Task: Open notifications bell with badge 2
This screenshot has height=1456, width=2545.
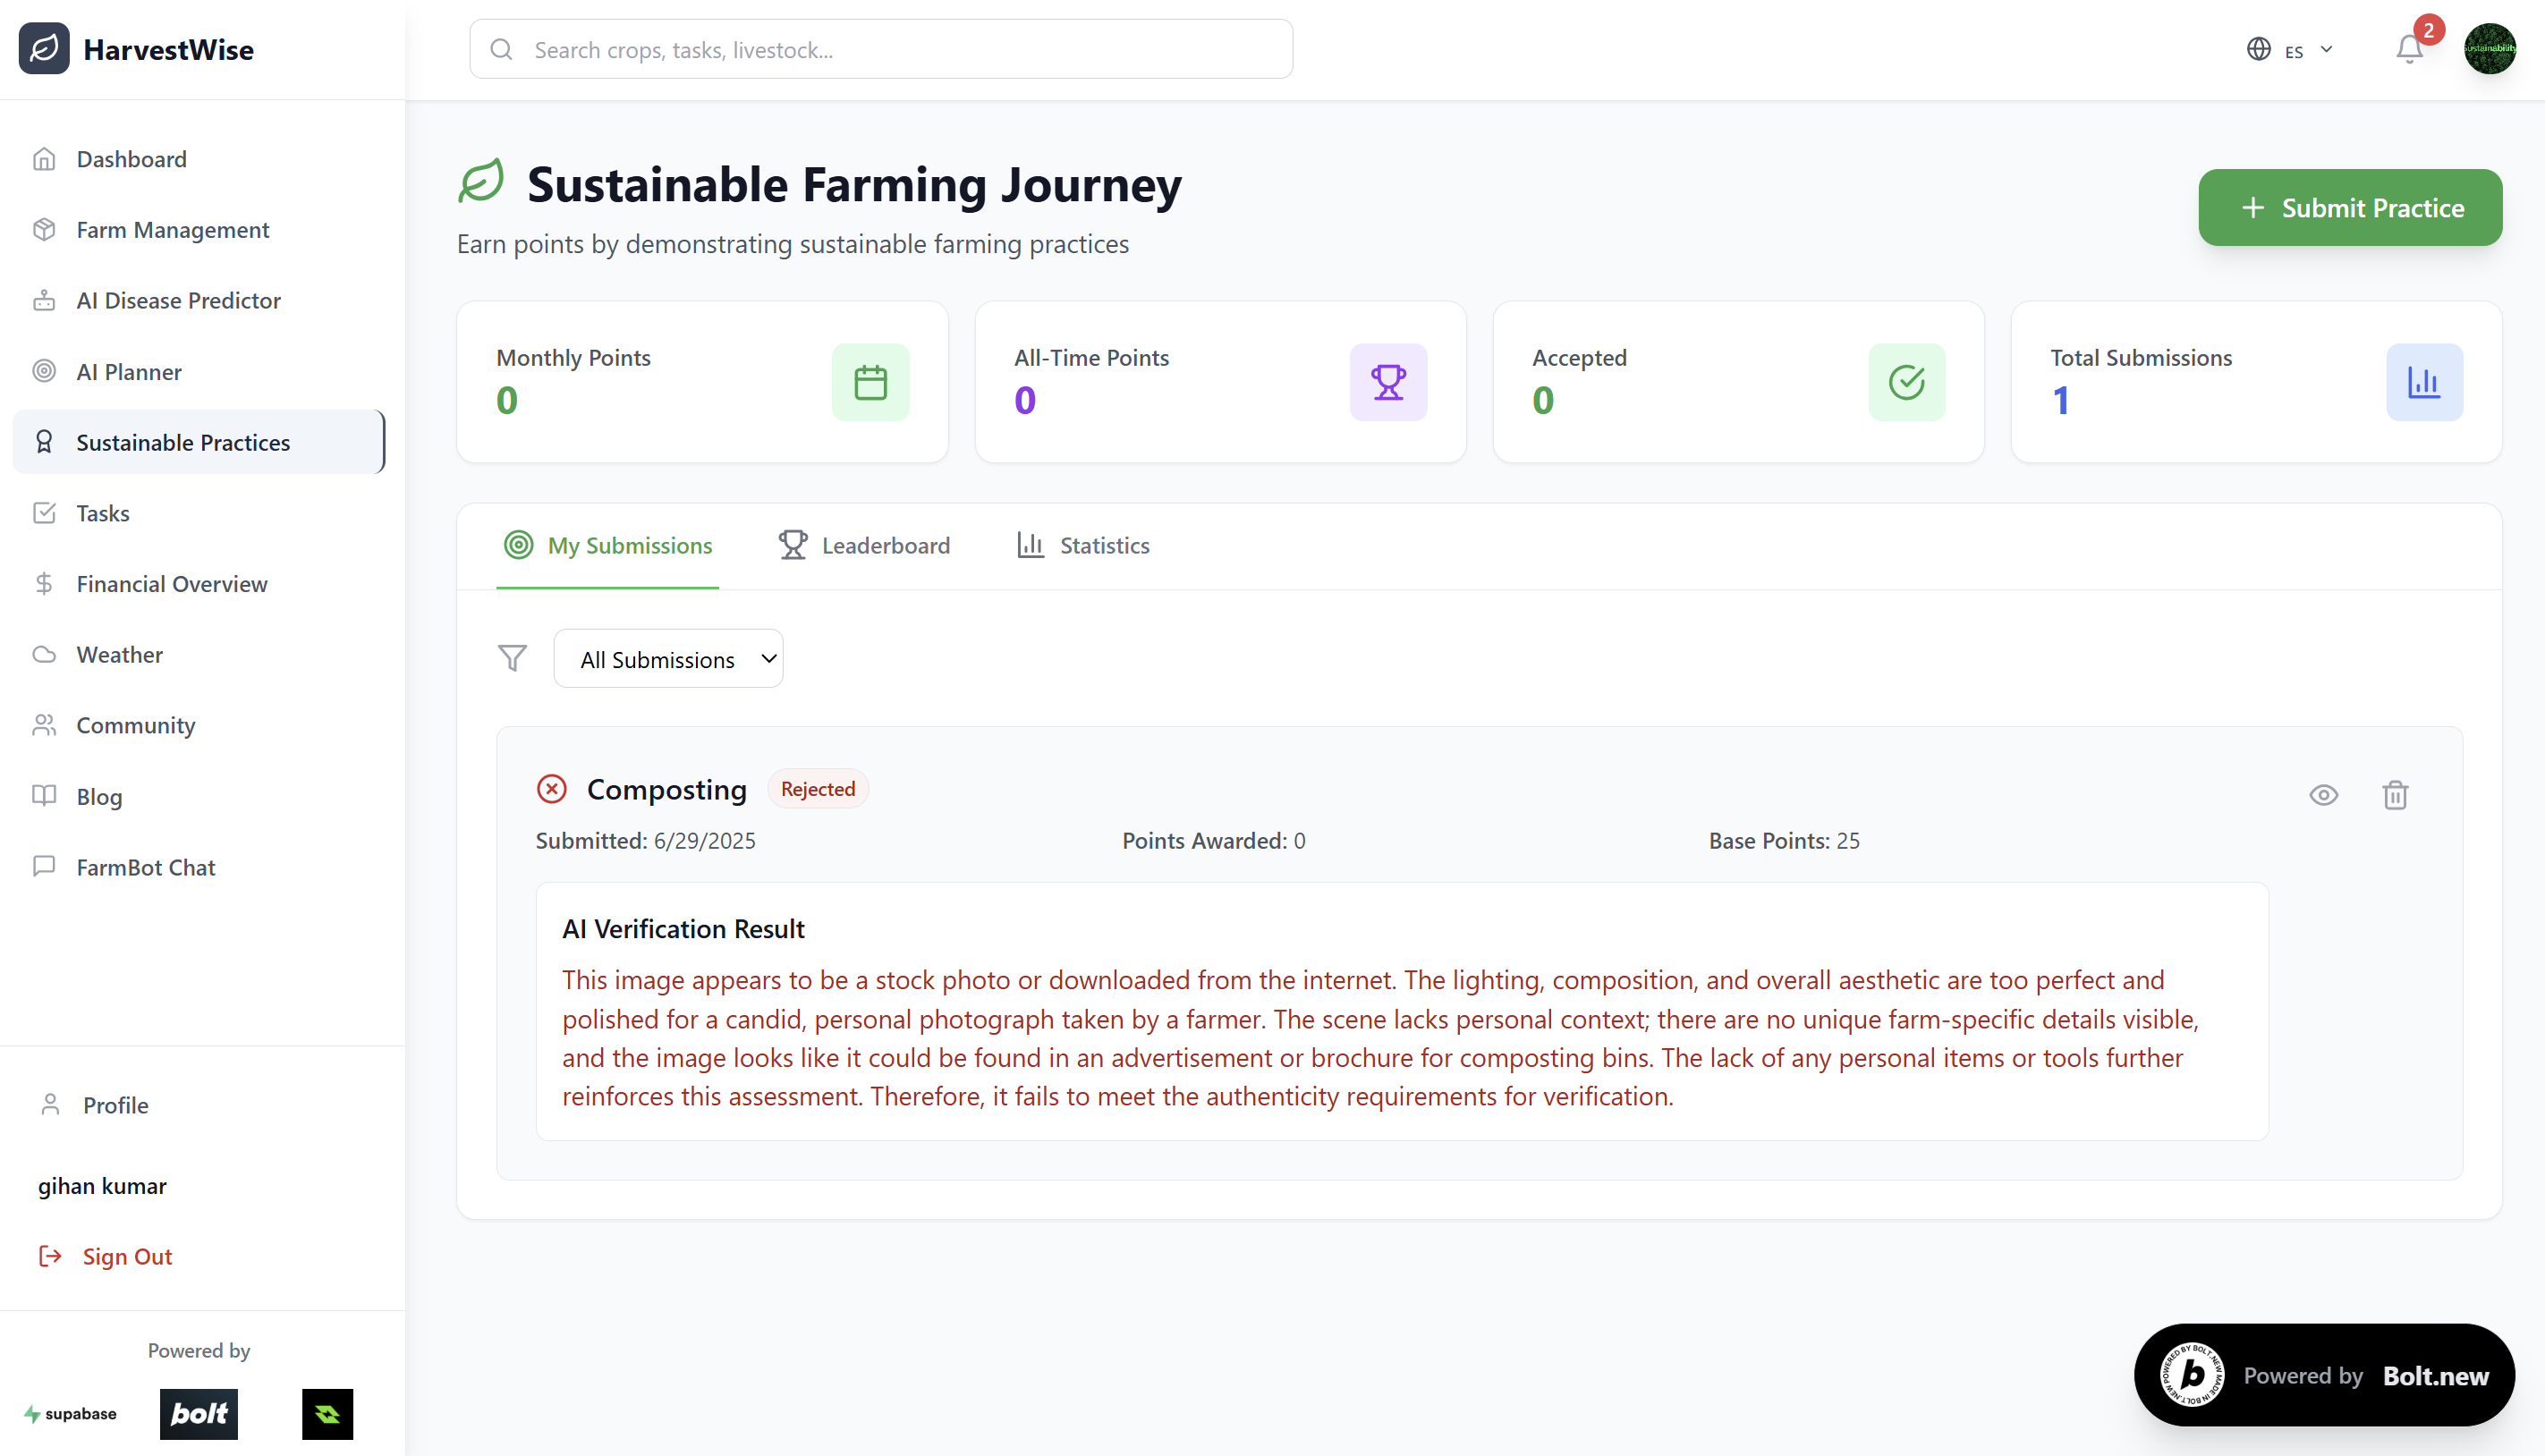Action: pos(2410,49)
